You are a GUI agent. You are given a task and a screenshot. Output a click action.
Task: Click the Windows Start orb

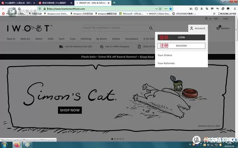coord(4,145)
